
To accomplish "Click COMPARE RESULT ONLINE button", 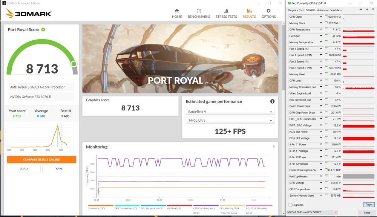I will tap(41, 160).
